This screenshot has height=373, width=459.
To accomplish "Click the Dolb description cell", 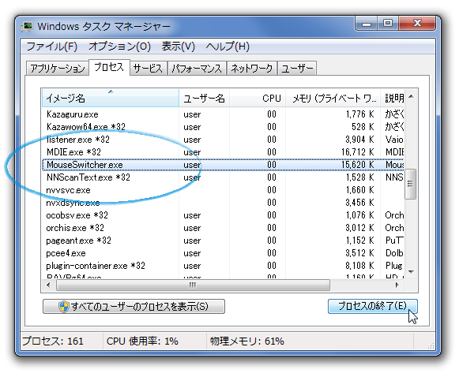I will 394,253.
